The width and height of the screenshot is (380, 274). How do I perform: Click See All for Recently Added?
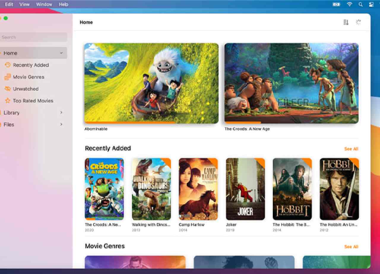351,149
